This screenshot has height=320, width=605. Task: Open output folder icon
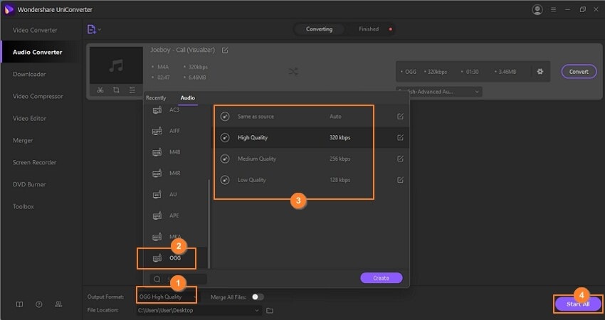(x=270, y=310)
